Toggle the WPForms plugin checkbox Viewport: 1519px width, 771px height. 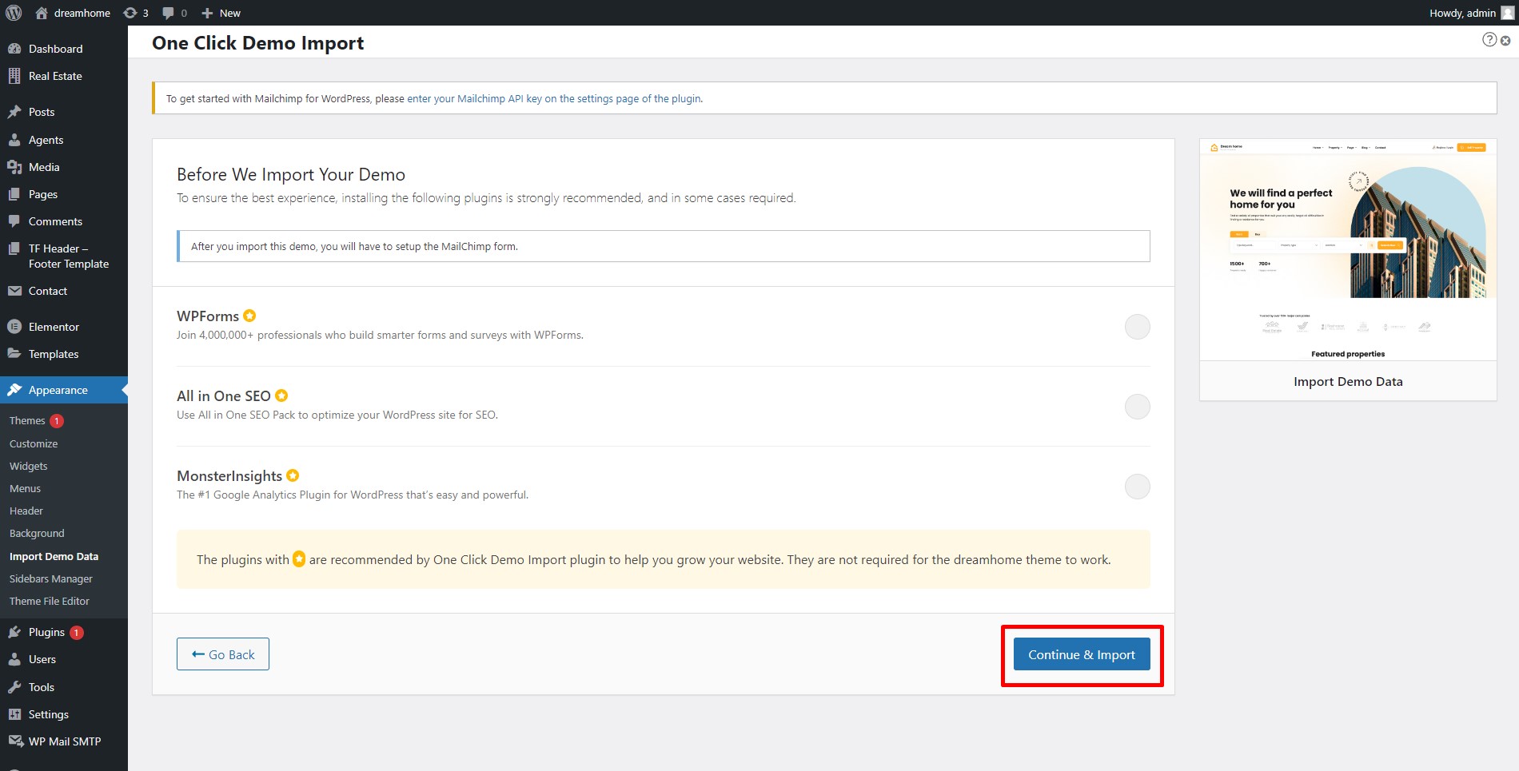[x=1137, y=327]
